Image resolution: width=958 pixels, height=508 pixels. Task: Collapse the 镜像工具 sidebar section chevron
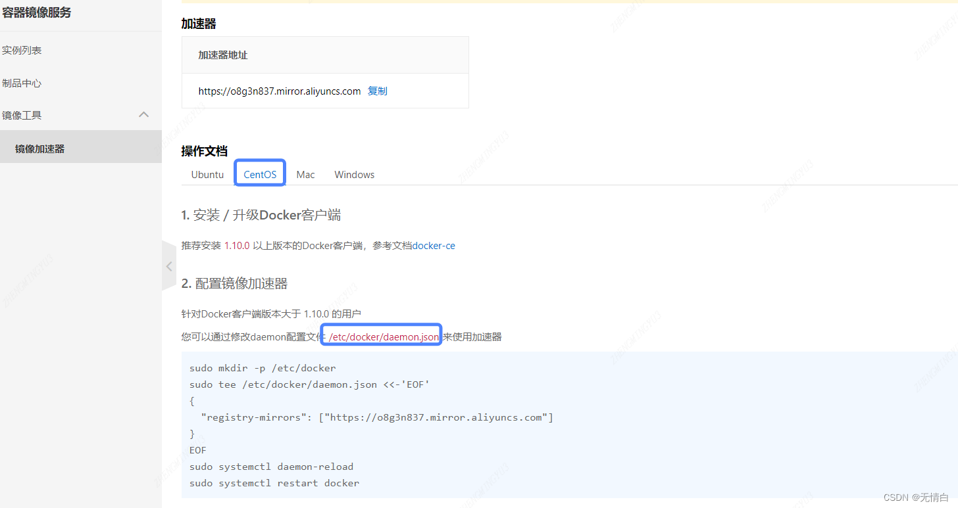[144, 114]
